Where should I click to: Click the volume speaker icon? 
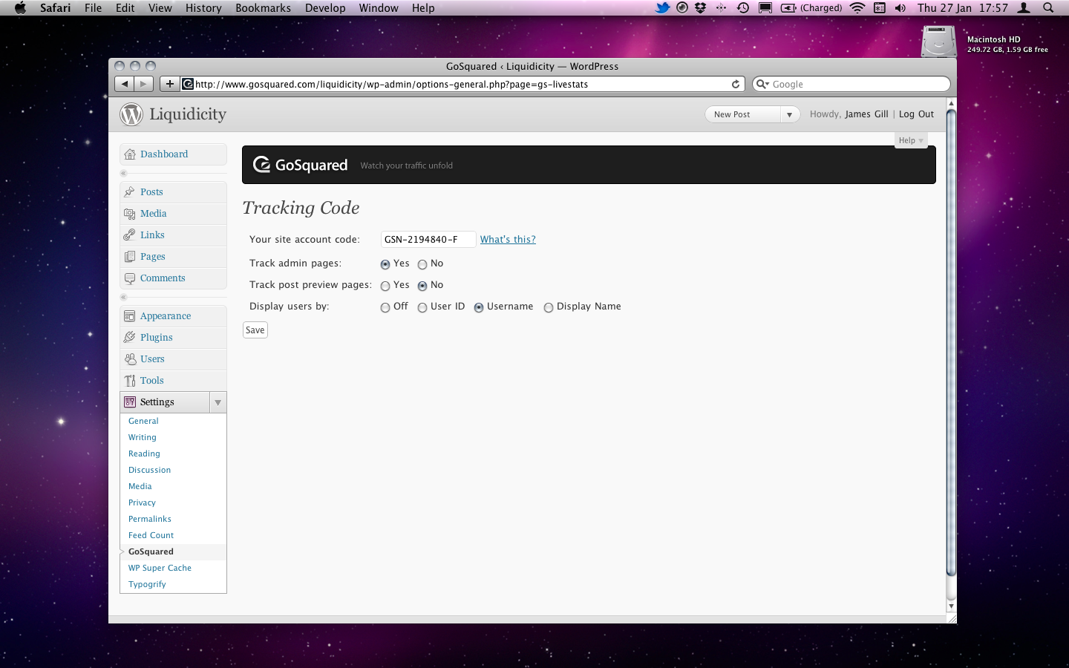(900, 7)
